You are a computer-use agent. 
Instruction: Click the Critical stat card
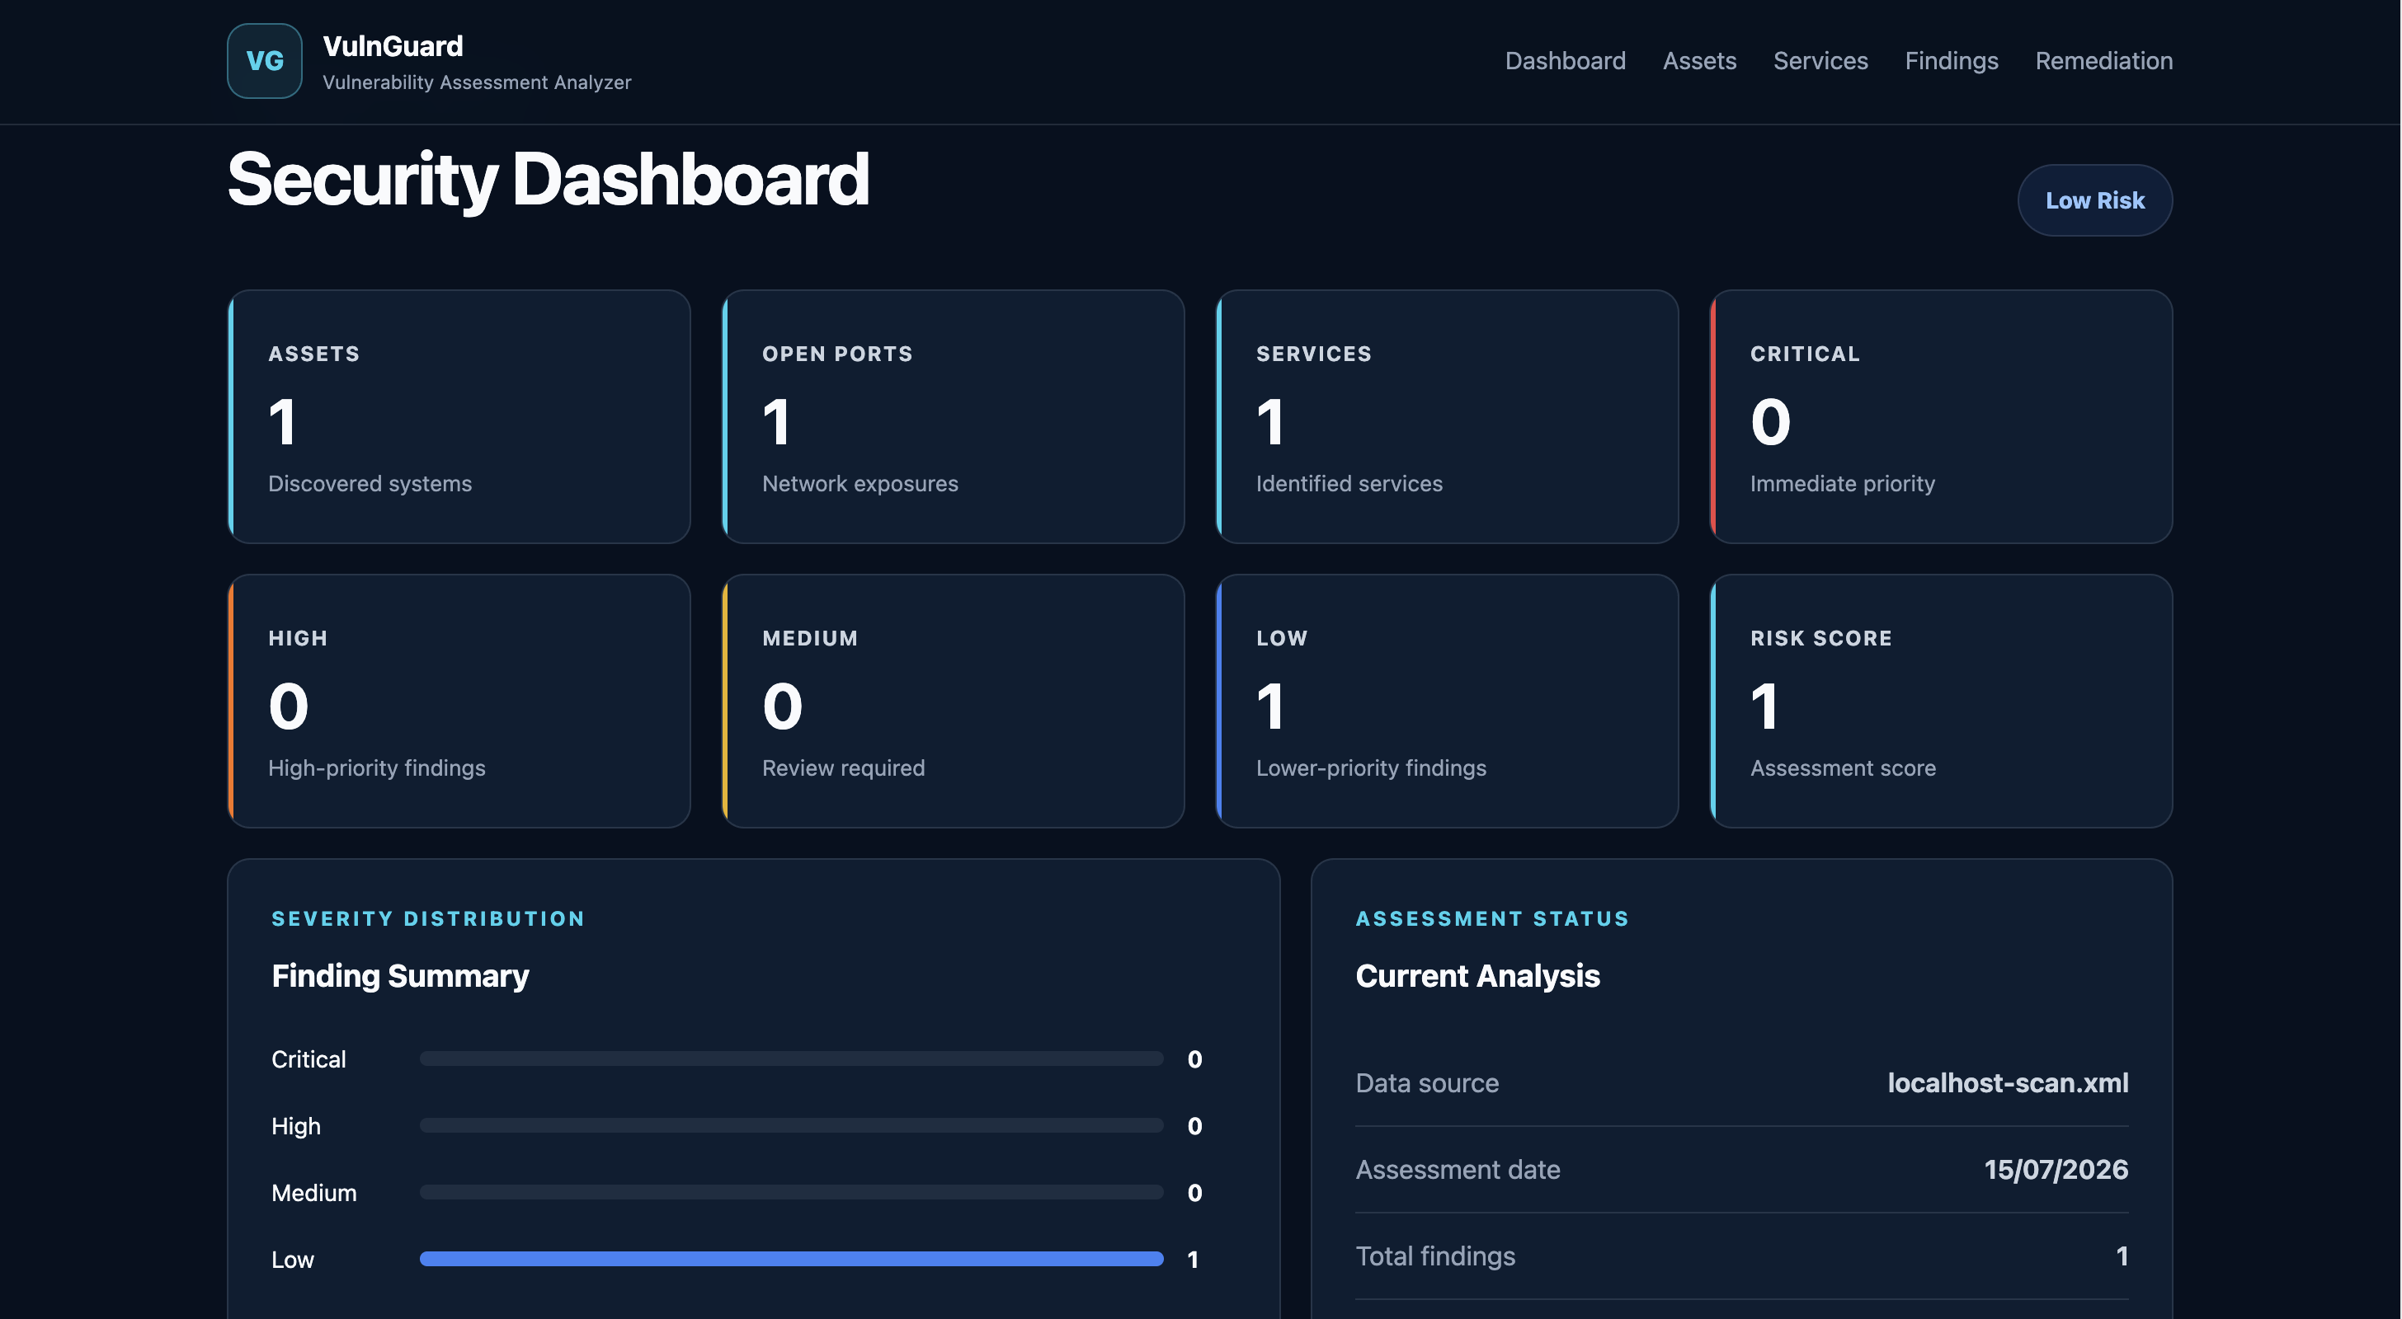(1942, 416)
